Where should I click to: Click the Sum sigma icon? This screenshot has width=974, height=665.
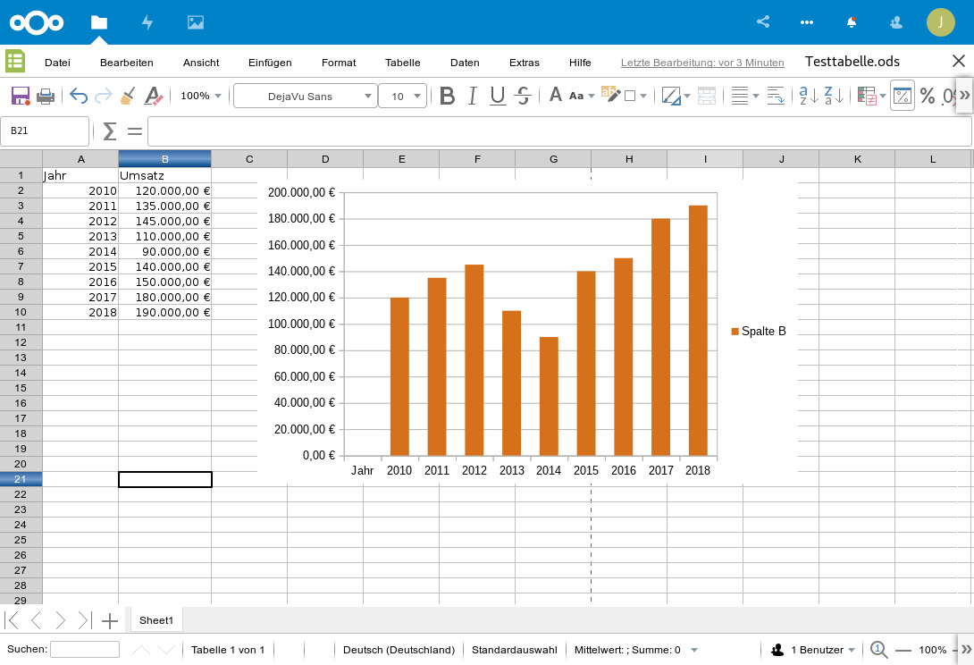point(109,131)
